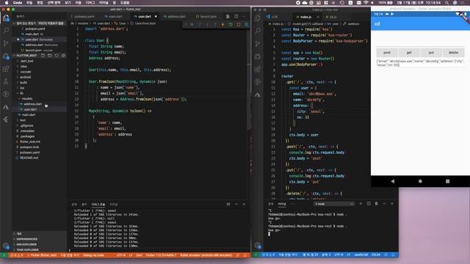Click New Folder icon in FLUTTER_REST header

pyautogui.click(x=49, y=56)
